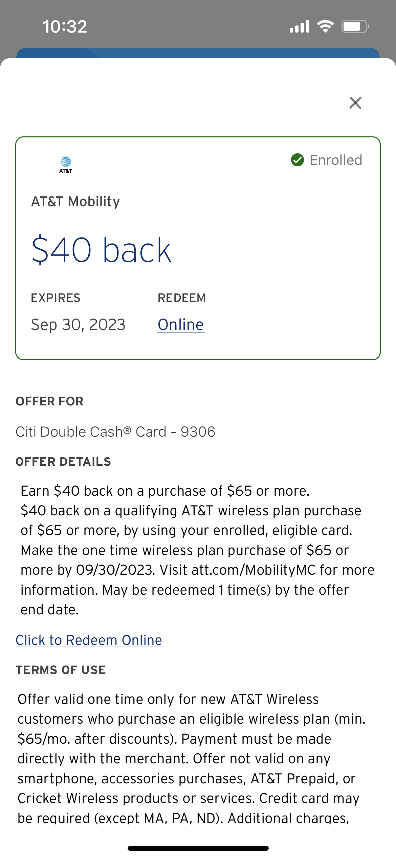Tap the Enrolled status label
Screen dimensions: 396x859
(336, 160)
